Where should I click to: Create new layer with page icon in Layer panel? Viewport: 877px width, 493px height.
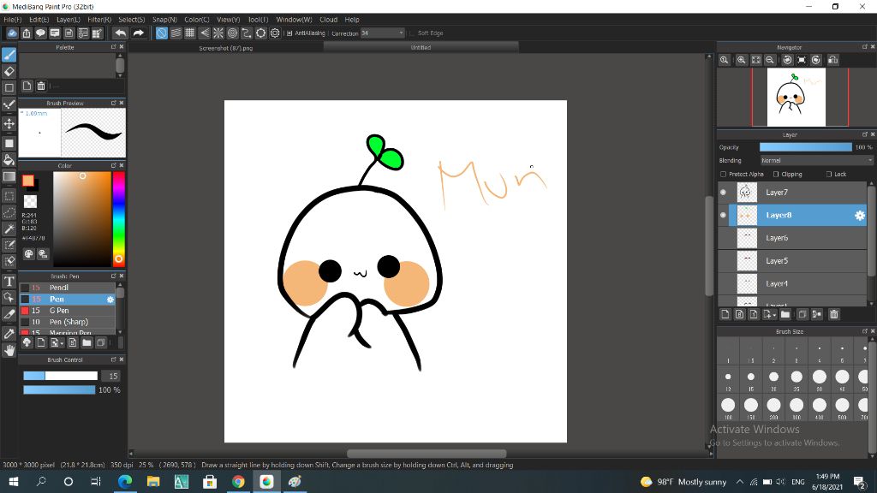[x=725, y=314]
